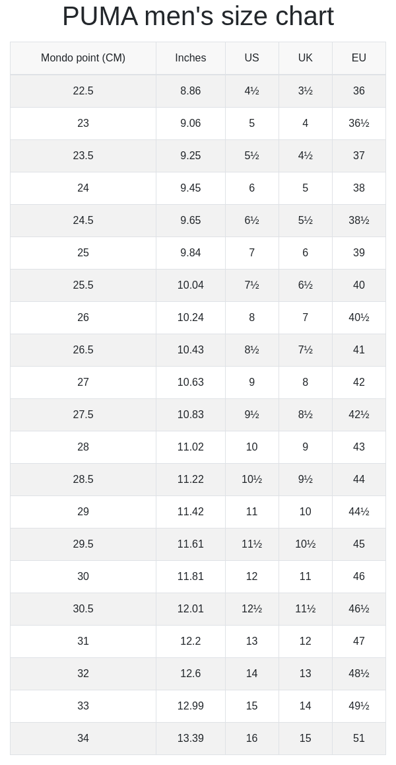This screenshot has width=396, height=765.
Task: Select the 10.83 inches cell
Action: [191, 415]
